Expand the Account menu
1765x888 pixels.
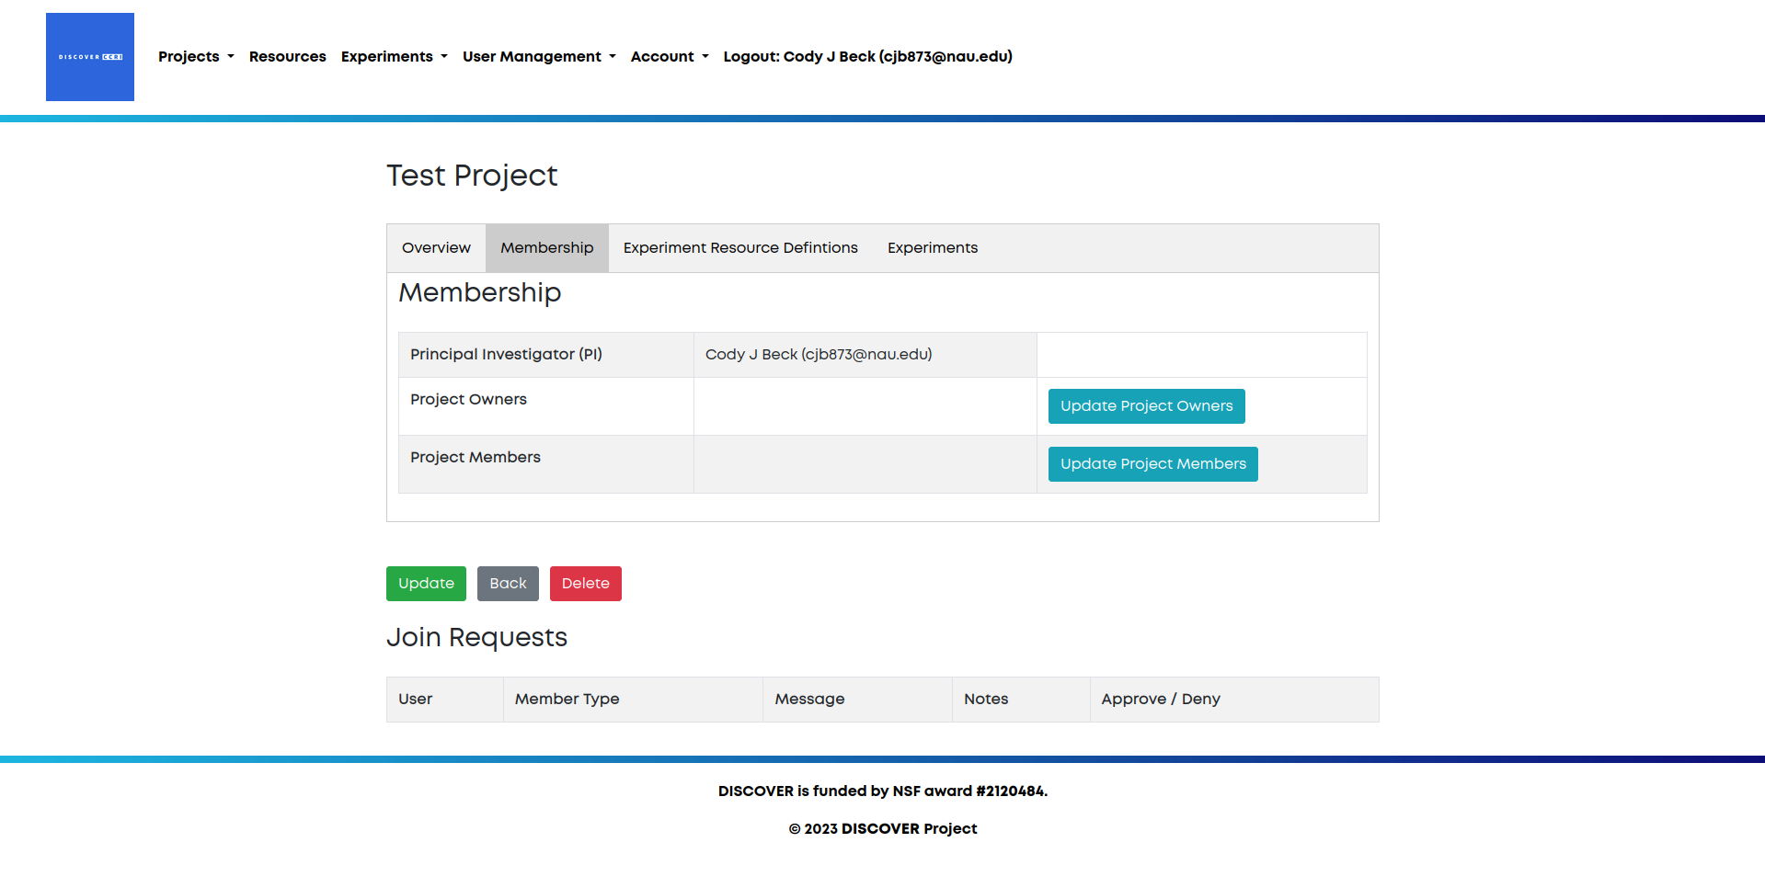point(670,57)
